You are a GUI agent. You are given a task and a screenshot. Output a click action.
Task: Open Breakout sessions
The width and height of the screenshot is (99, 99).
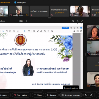(71, 95)
